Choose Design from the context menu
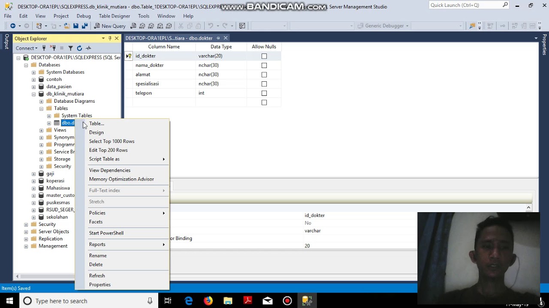Screen dimensions: 549x308 tap(122, 132)
